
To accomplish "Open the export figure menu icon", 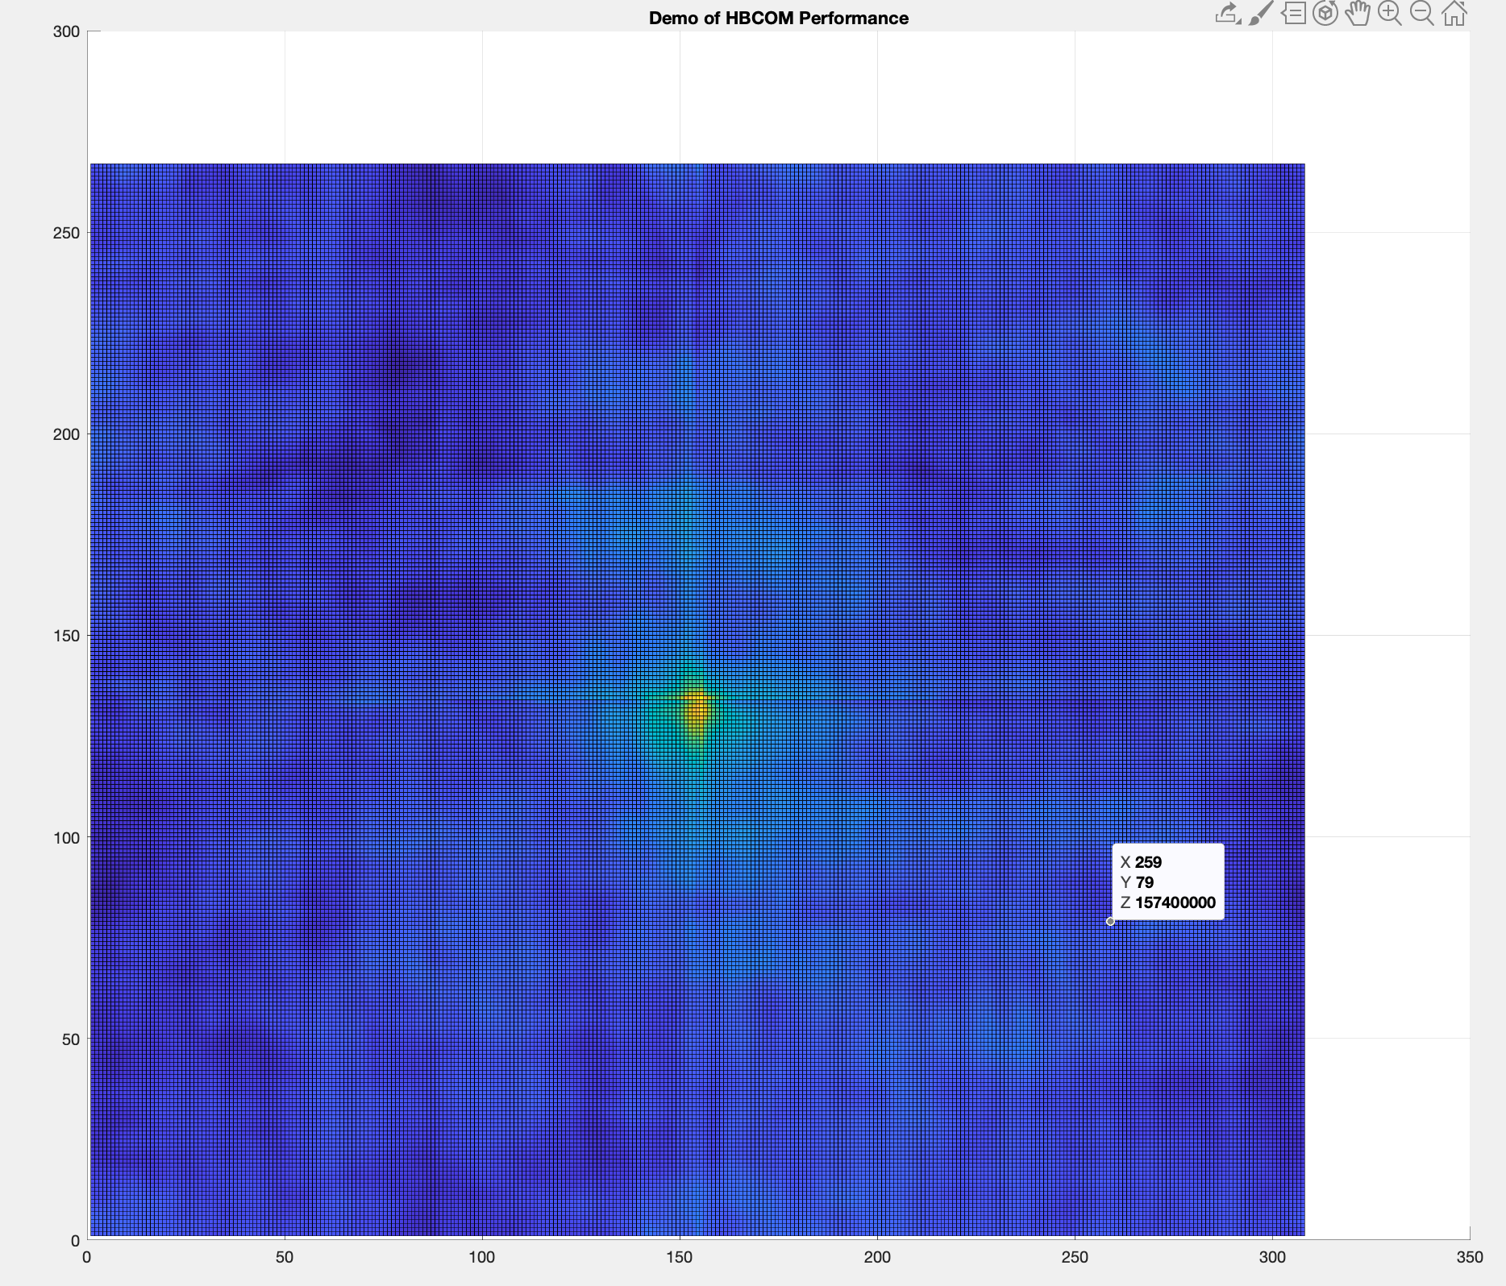I will 1228,14.
